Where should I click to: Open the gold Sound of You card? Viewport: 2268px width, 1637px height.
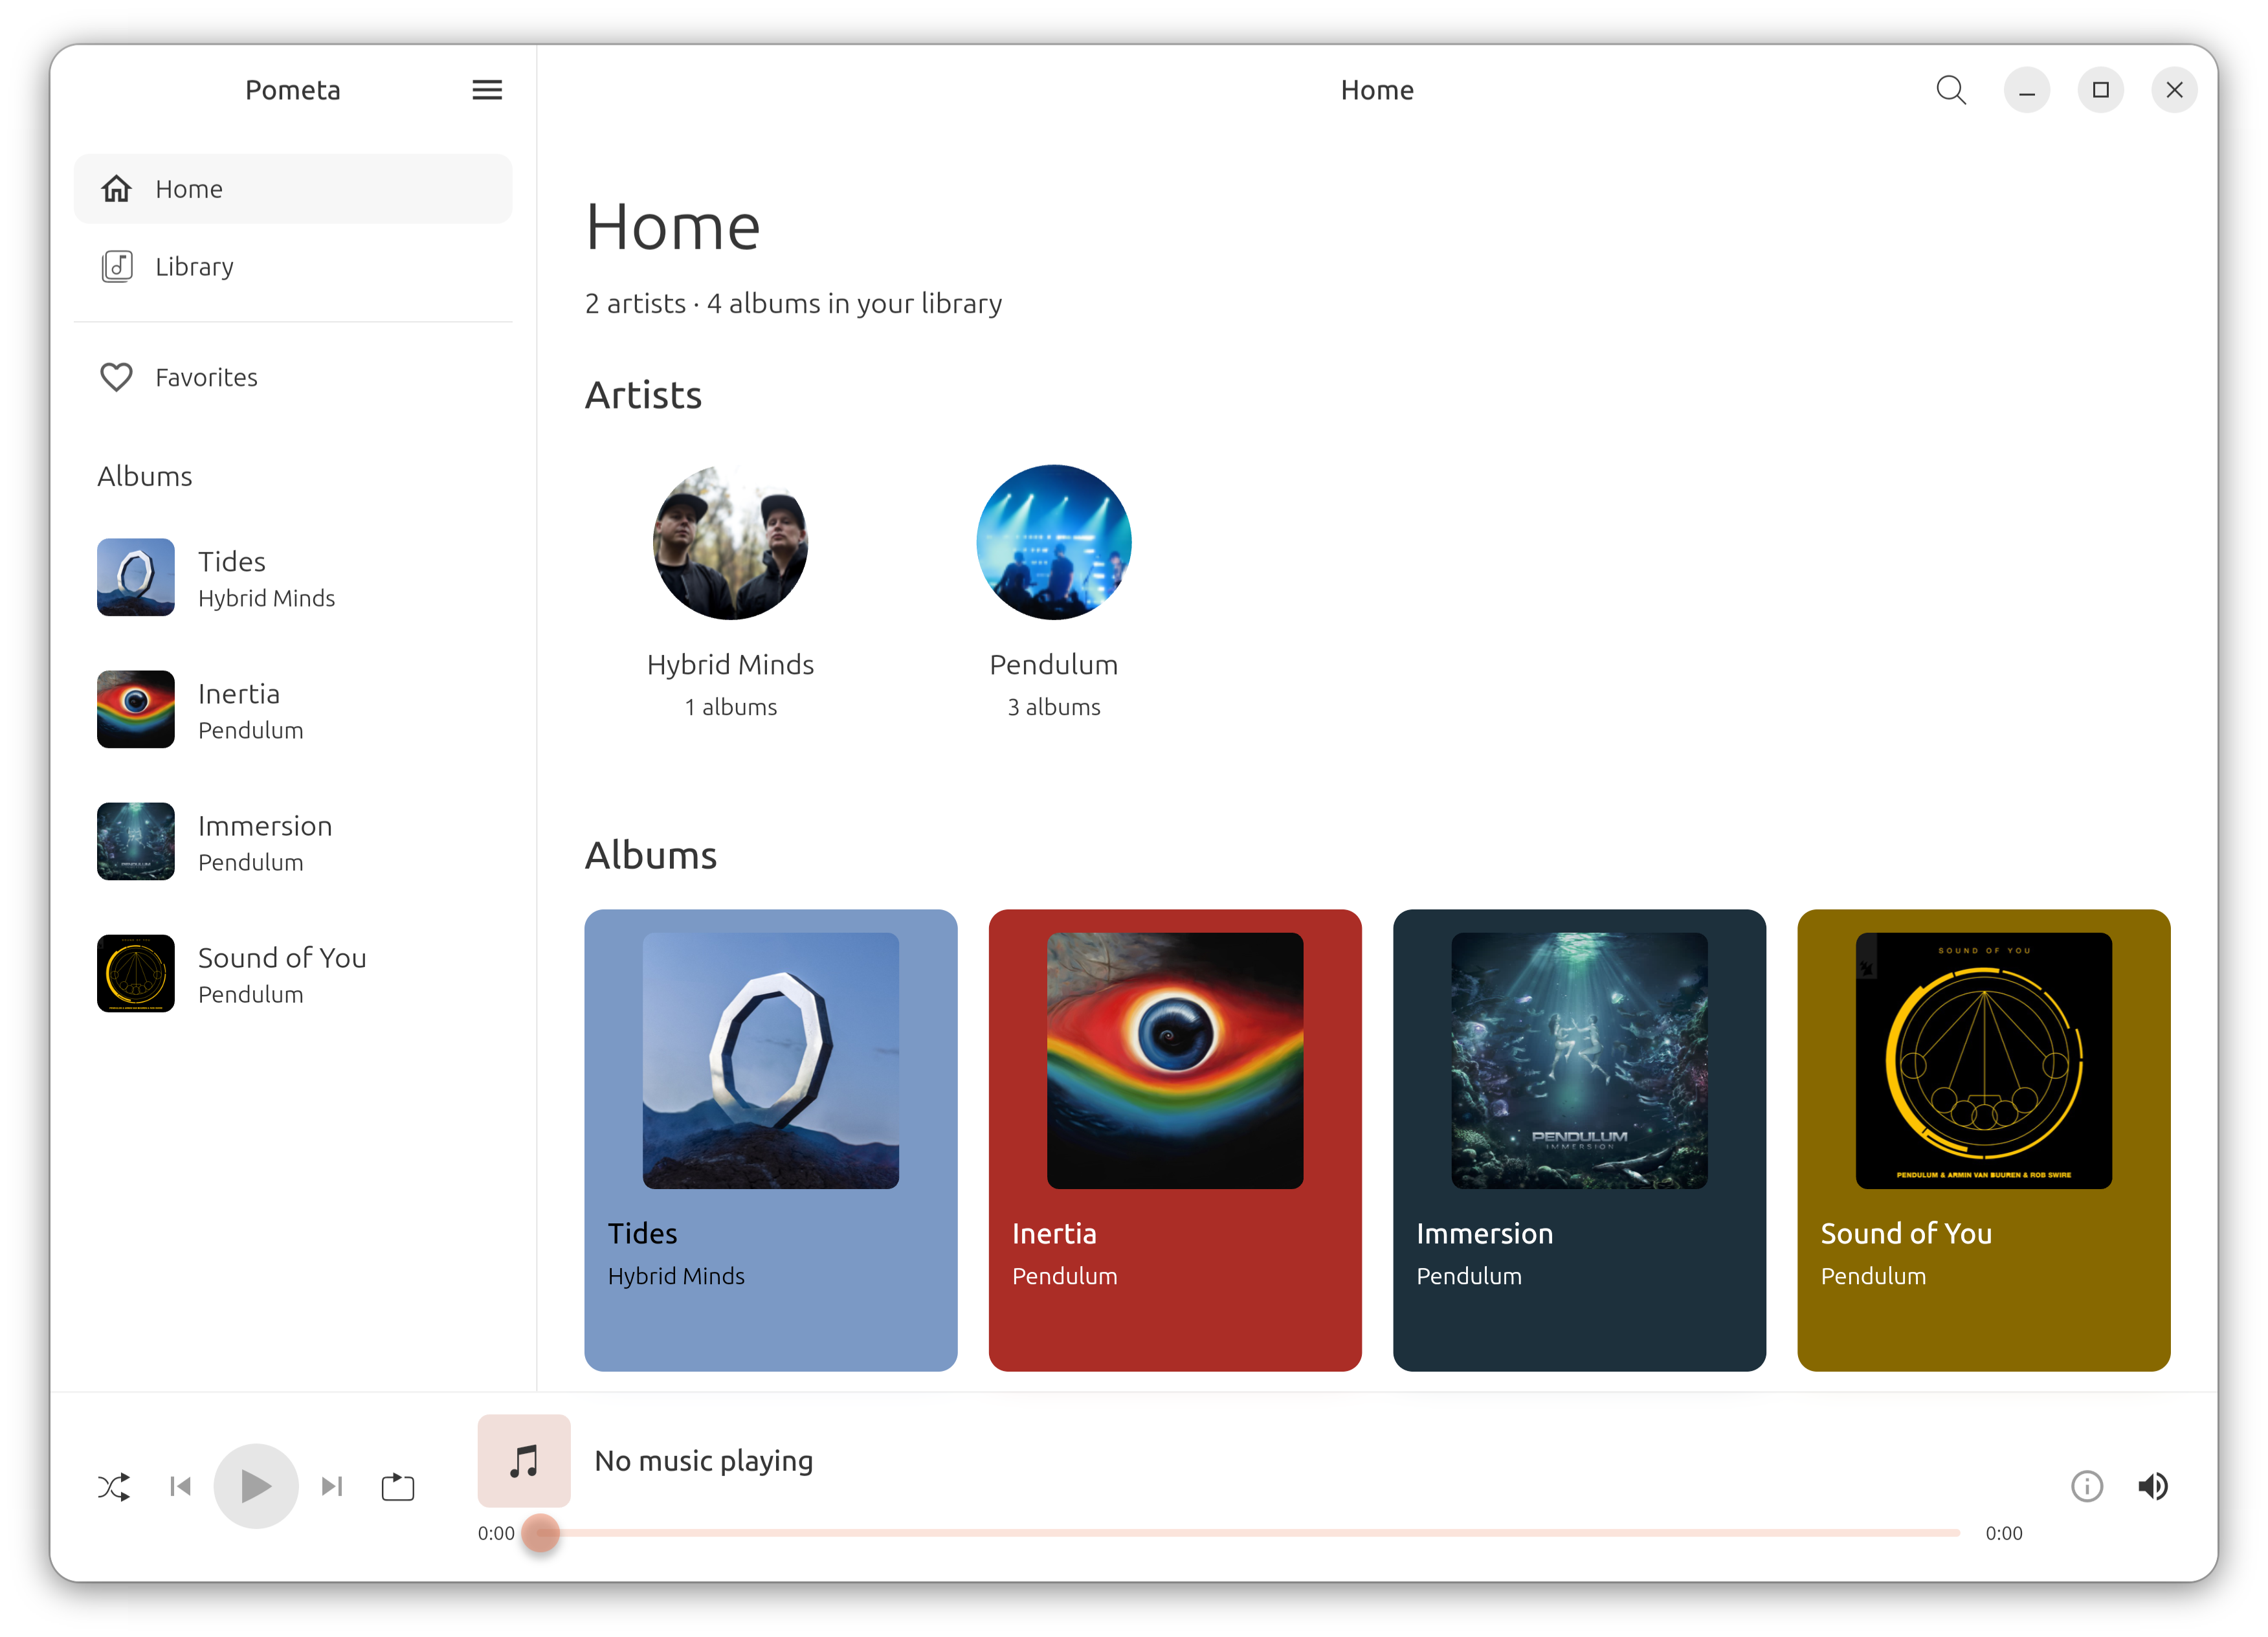[x=1984, y=1140]
